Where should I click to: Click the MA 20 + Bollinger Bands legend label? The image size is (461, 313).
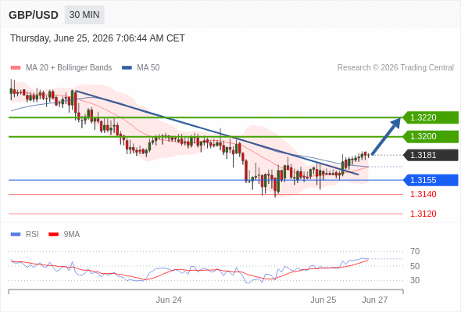(x=69, y=68)
